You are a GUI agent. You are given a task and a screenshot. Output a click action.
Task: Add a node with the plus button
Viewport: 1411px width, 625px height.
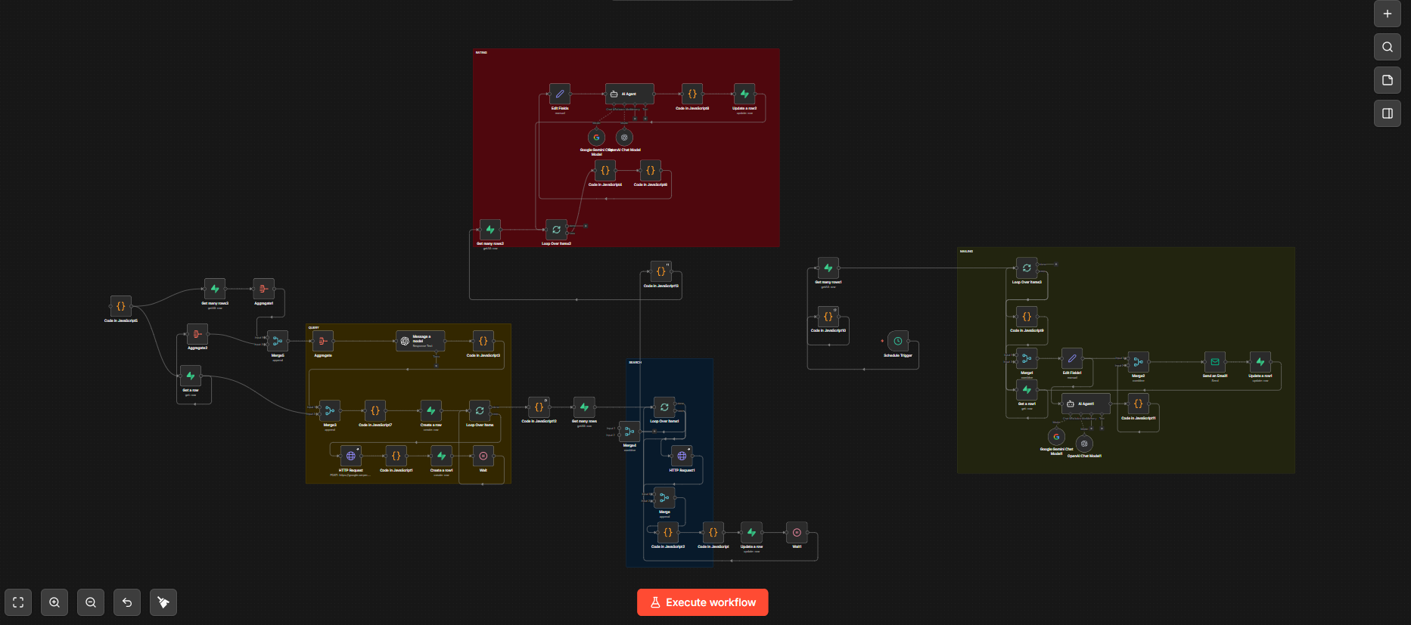1388,14
